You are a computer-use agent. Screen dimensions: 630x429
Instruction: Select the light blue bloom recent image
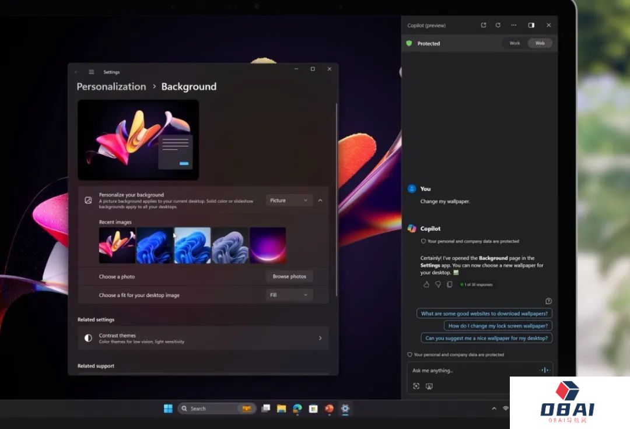click(x=192, y=245)
